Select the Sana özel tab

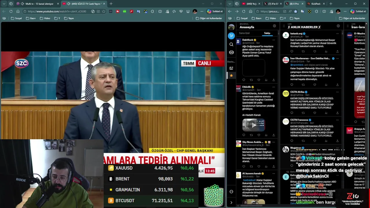click(x=244, y=33)
